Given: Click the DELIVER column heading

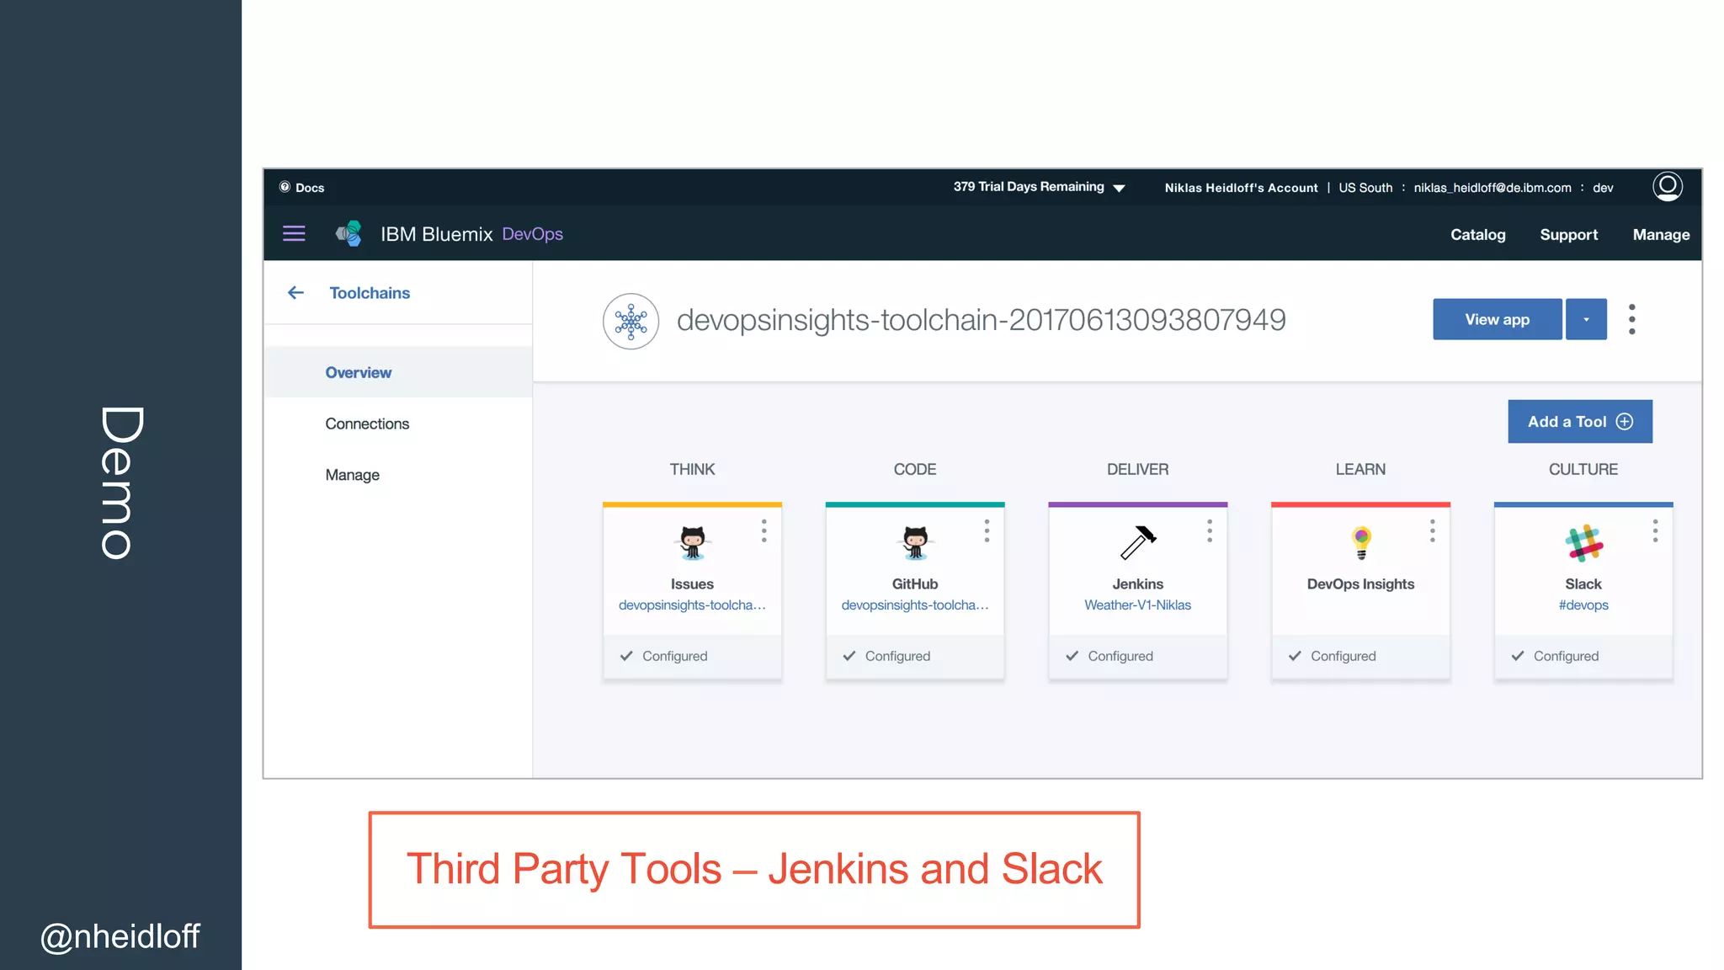Looking at the screenshot, I should 1138,469.
